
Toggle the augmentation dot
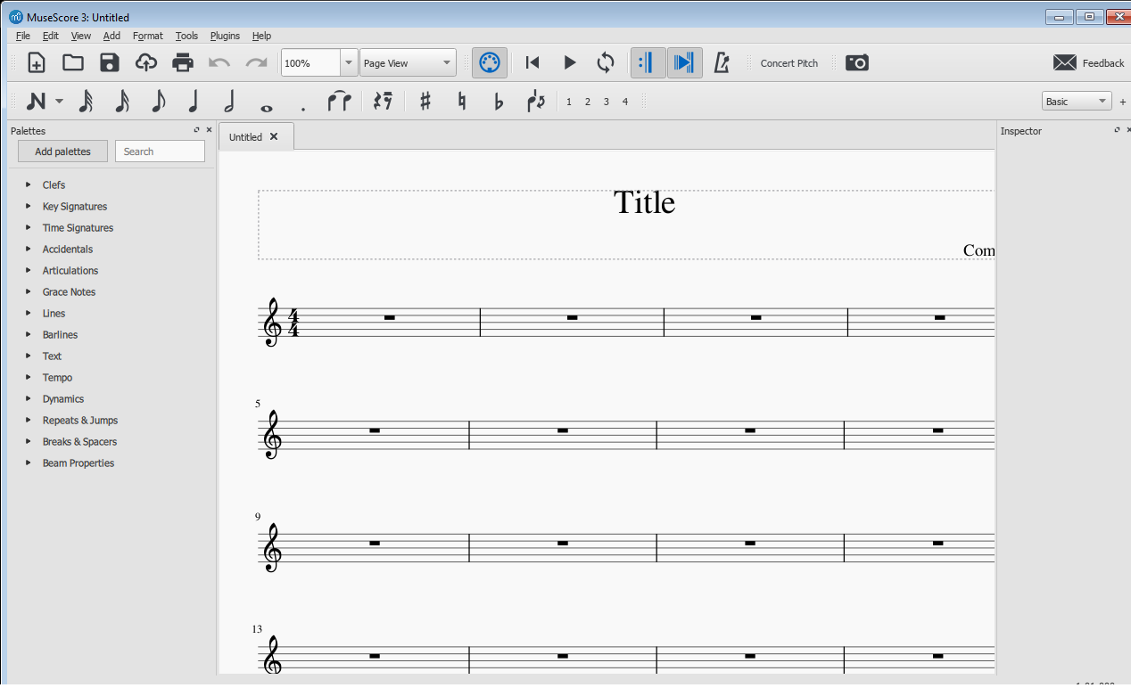pos(303,109)
